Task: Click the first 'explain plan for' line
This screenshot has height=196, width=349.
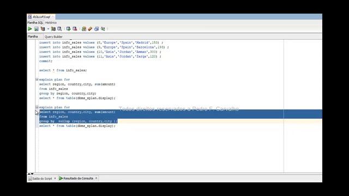Action: pyautogui.click(x=55, y=79)
